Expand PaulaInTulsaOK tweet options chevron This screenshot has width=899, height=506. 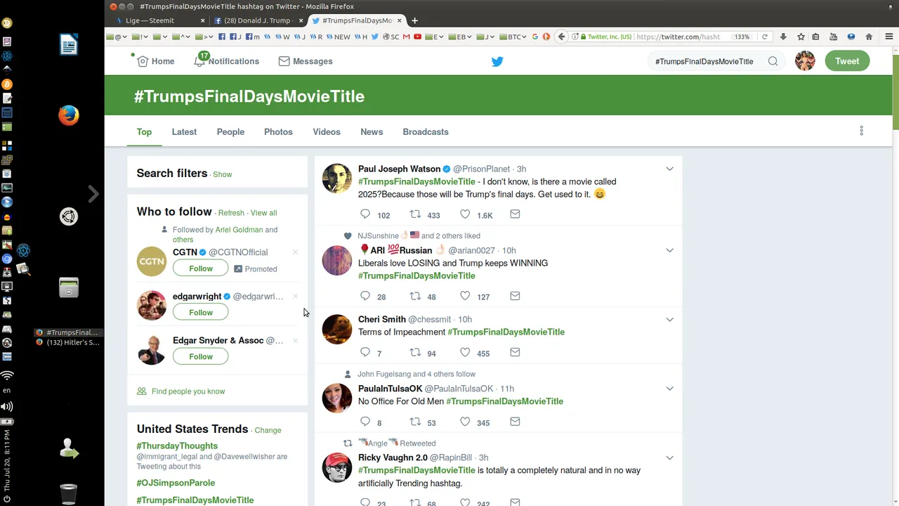click(x=669, y=389)
